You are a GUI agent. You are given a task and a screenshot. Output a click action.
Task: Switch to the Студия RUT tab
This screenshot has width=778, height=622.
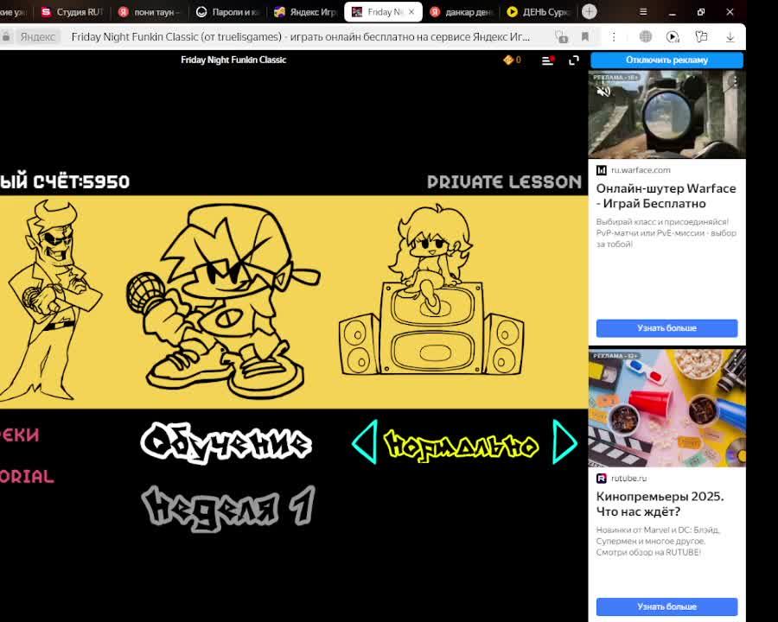pyautogui.click(x=73, y=12)
